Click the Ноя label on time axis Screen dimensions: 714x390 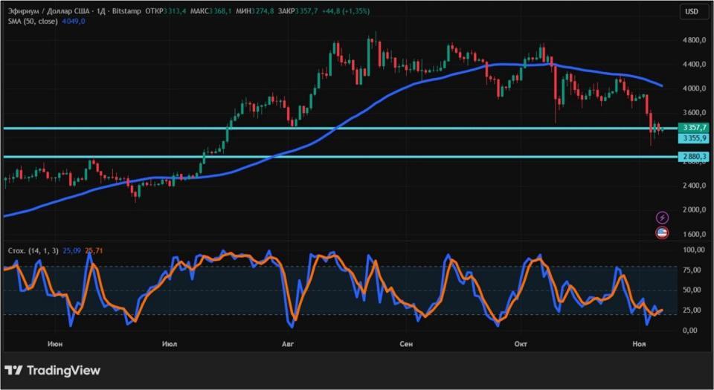click(x=638, y=344)
